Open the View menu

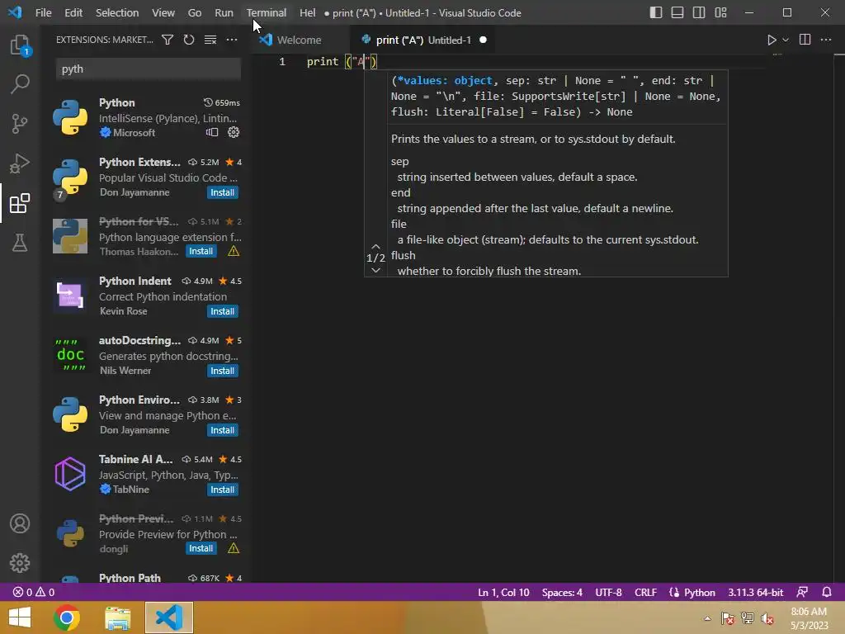click(x=163, y=12)
